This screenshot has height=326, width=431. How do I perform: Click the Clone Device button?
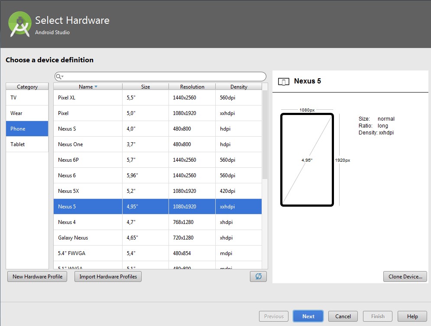(x=405, y=277)
